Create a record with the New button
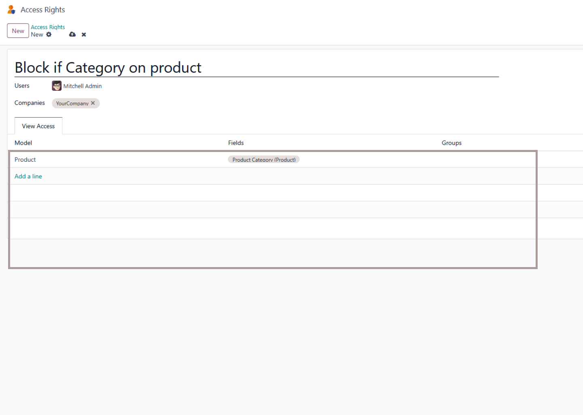The width and height of the screenshot is (583, 415). click(x=18, y=31)
